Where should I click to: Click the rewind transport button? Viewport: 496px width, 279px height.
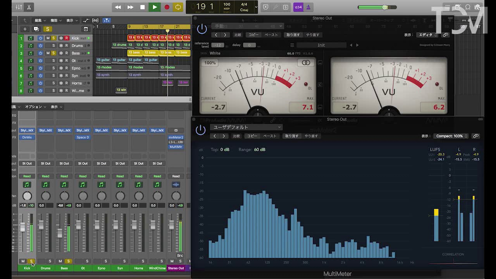(x=118, y=7)
